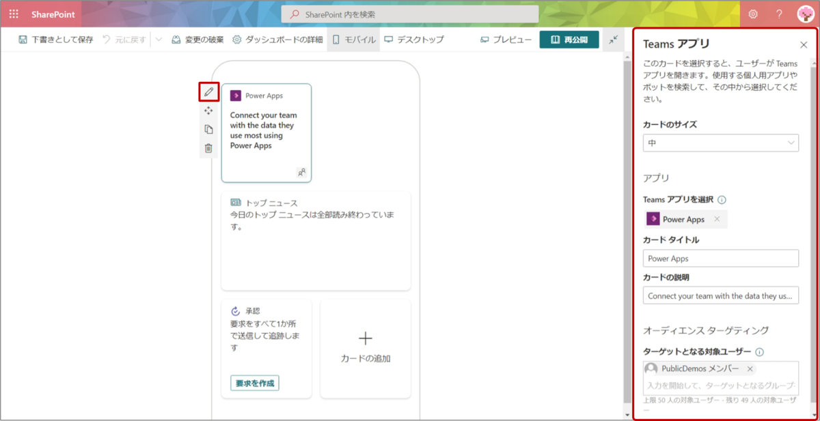Expand the 元に戻す dropdown chevron
820x421 pixels.
(x=159, y=40)
